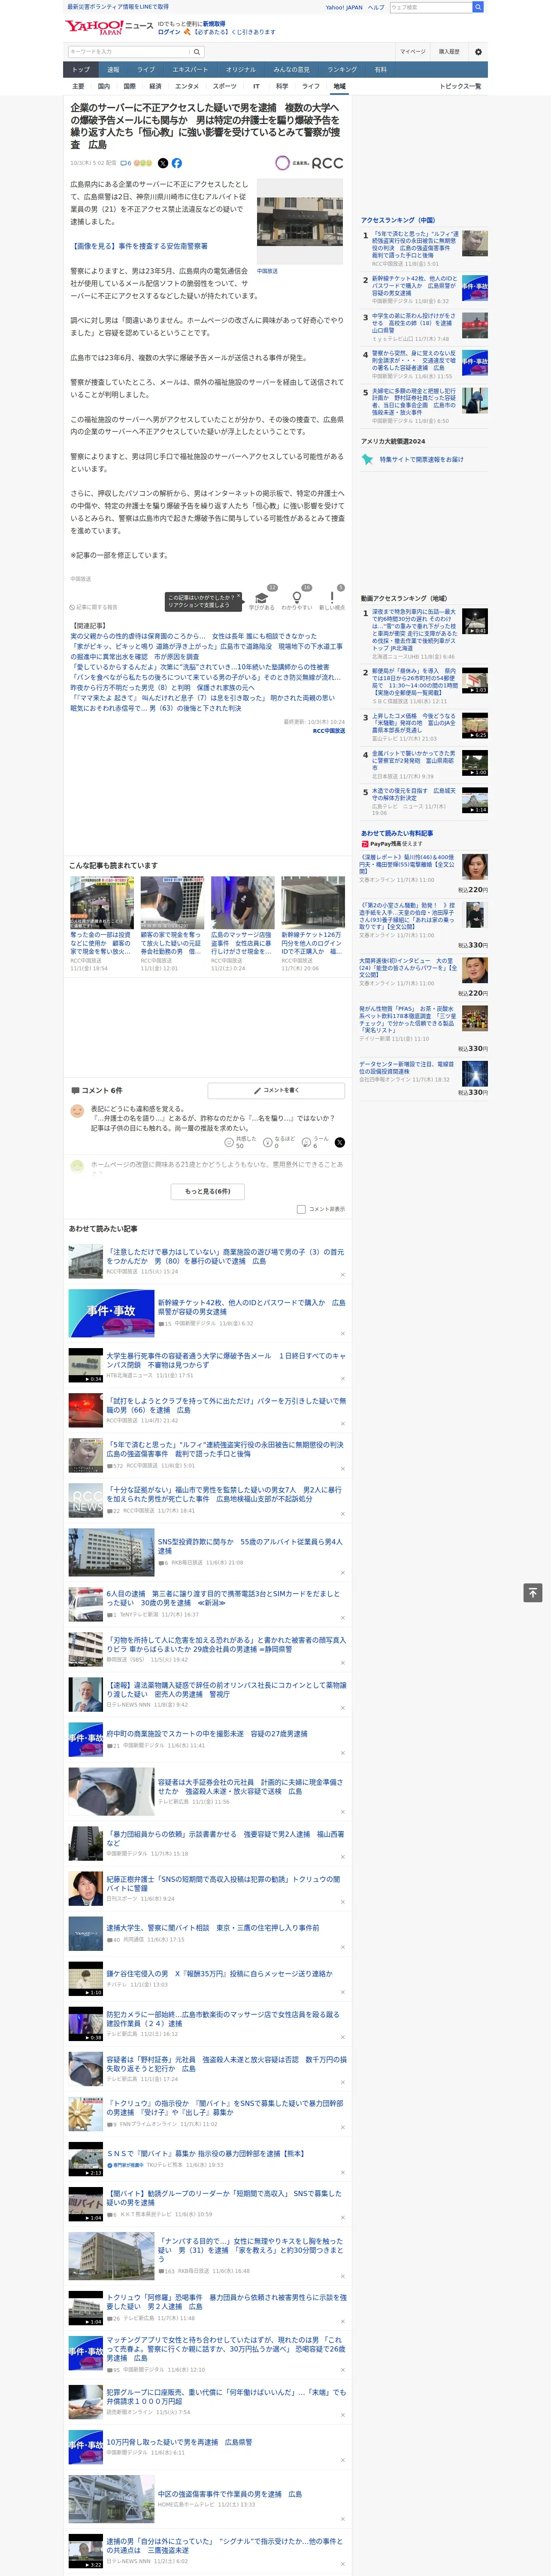
Task: Toggle the コメント非表示 checkbox
Action: tap(301, 1209)
